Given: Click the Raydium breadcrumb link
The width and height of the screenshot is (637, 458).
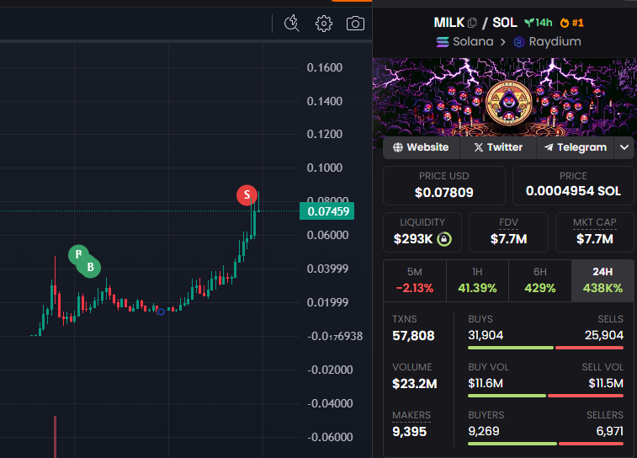Looking at the screenshot, I should (547, 42).
